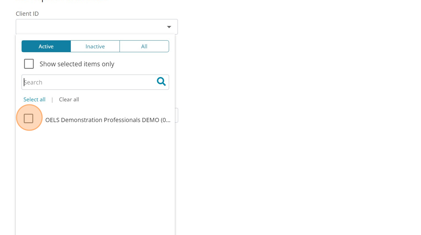Click the cut-off heading above Client ID

click(60, 1)
